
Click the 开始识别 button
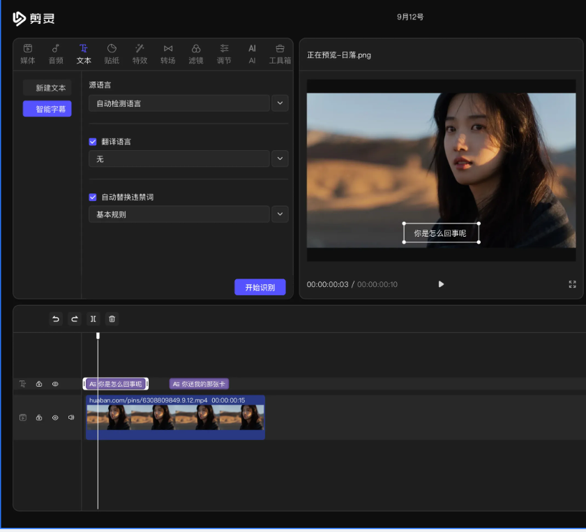click(260, 287)
